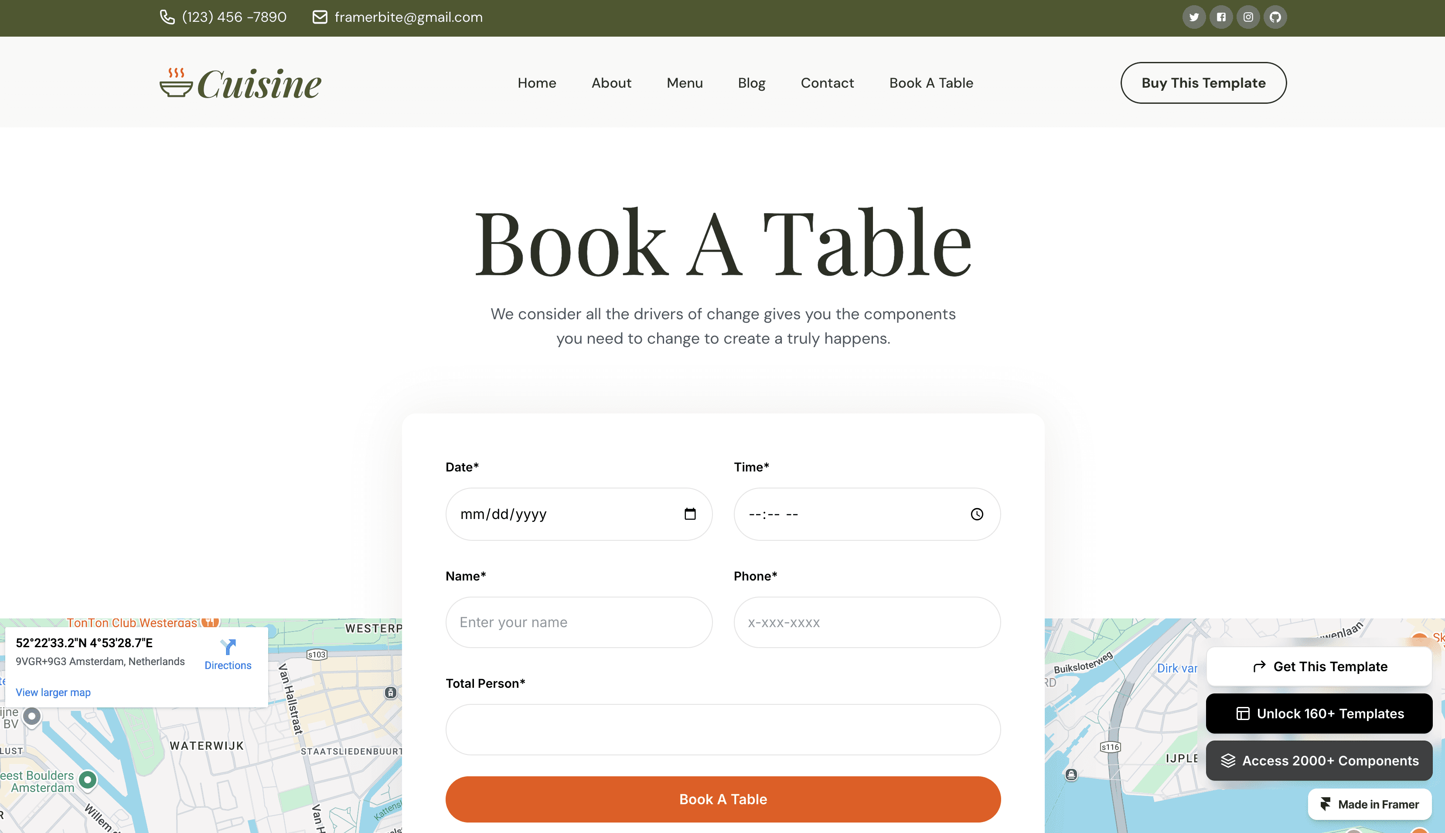The width and height of the screenshot is (1445, 833).
Task: Submit with orange Book A Table button
Action: (x=723, y=799)
